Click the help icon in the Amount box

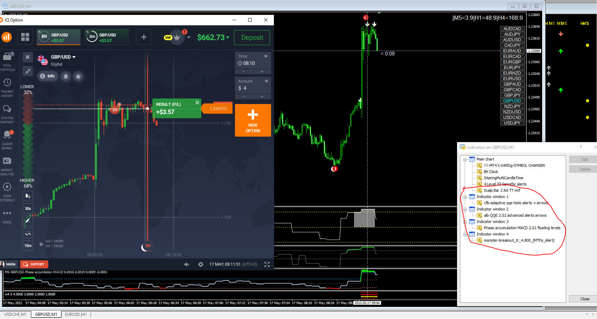pos(267,81)
